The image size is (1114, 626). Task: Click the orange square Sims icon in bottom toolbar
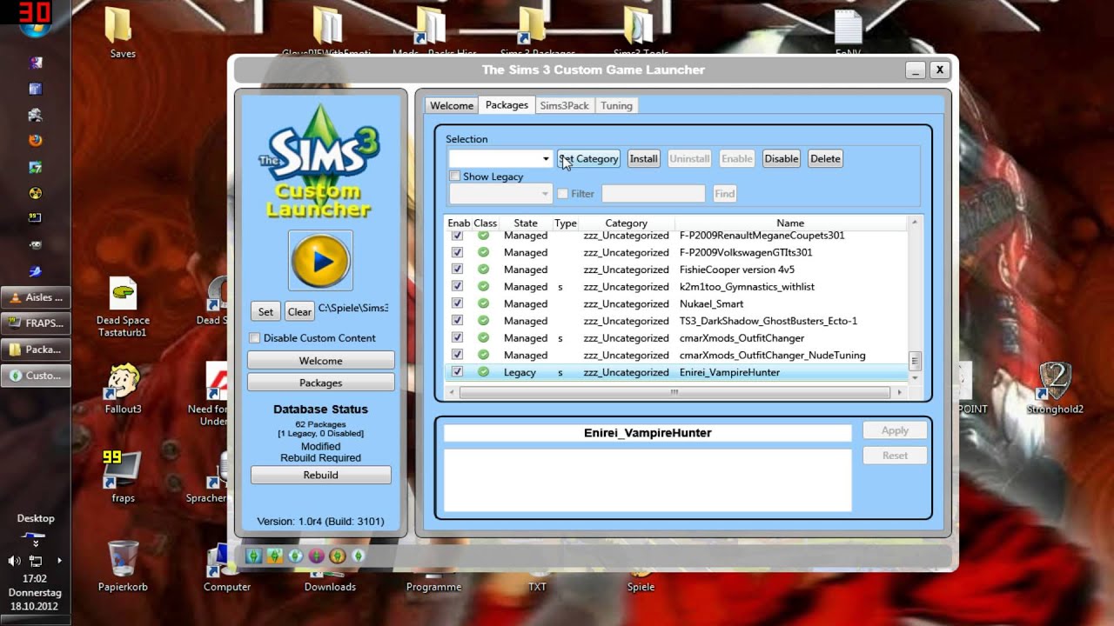(274, 556)
